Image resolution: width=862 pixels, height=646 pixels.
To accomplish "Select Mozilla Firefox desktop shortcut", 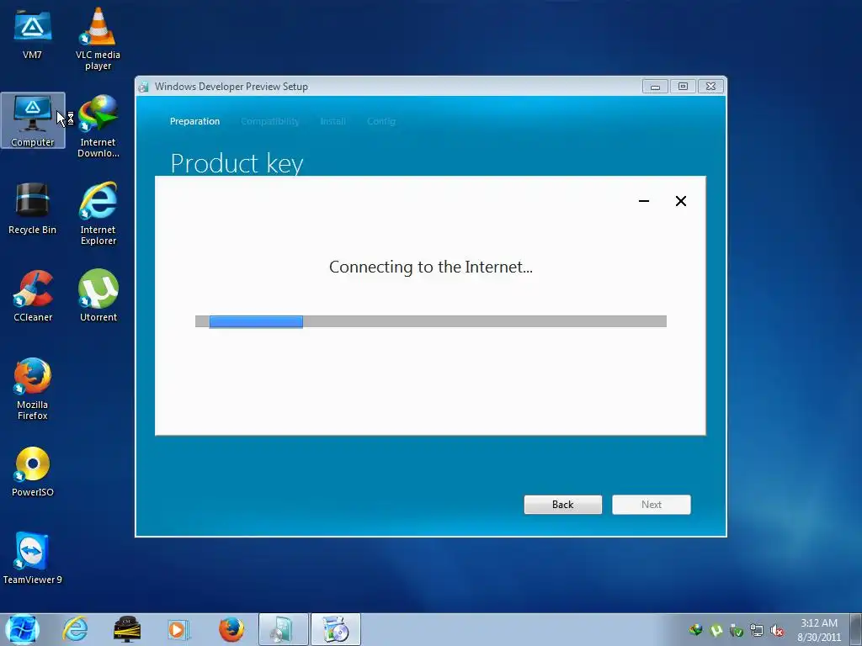I will [33, 389].
